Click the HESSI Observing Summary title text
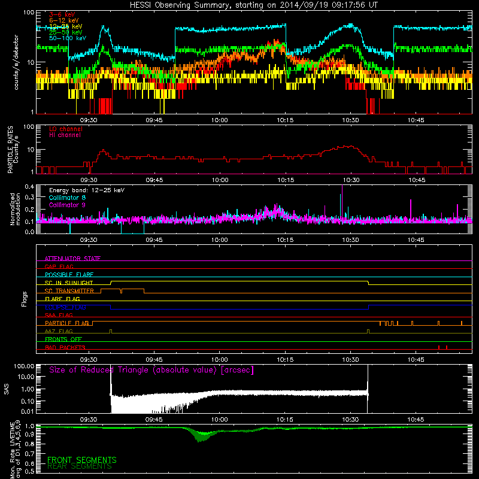 pyautogui.click(x=253, y=5)
